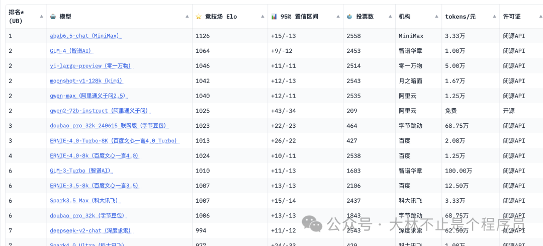Sort by 排名 (UB) column arrow
This screenshot has height=246, width=543.
(42, 16)
